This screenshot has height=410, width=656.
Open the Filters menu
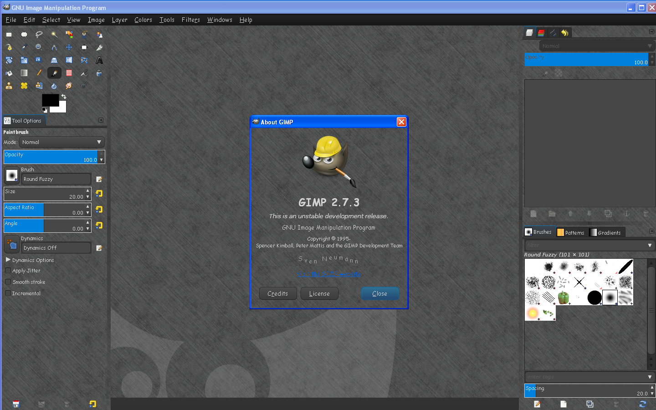(190, 20)
